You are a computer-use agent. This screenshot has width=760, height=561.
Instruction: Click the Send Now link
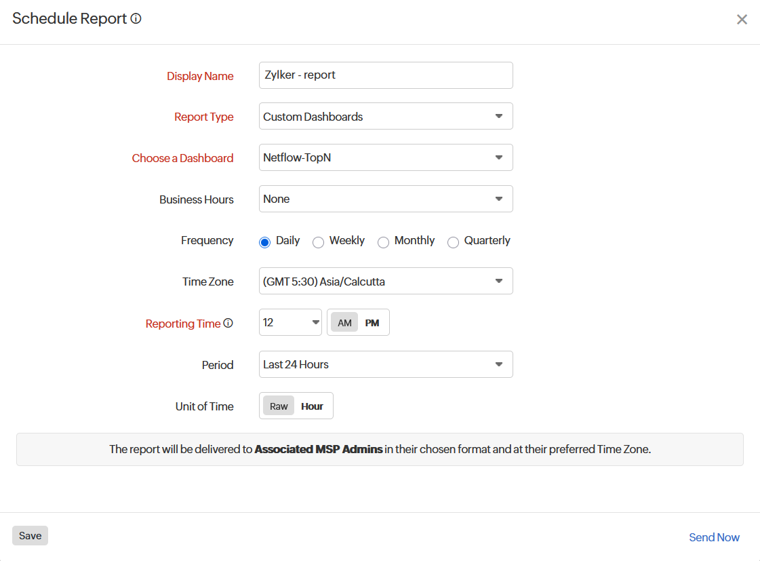[x=714, y=537]
